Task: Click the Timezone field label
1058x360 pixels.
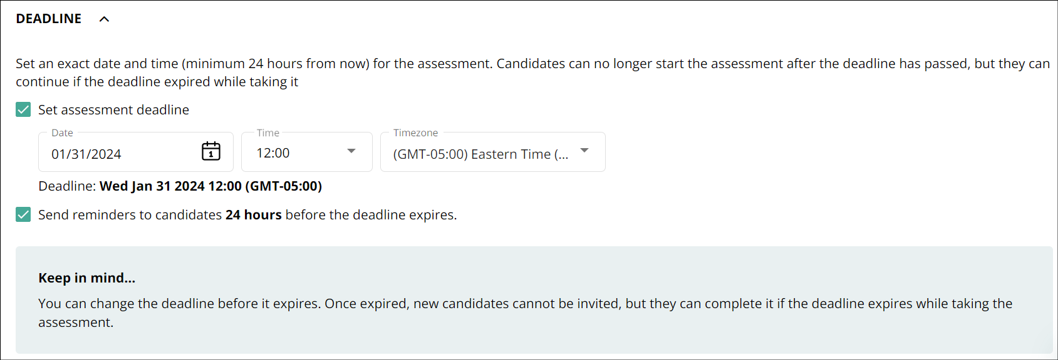Action: 416,132
